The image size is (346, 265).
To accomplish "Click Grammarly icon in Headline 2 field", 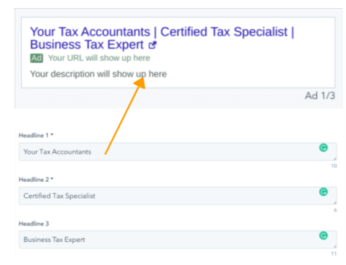I will (324, 192).
